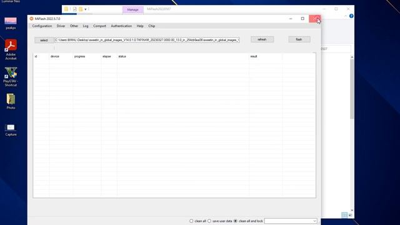Click the MiFlash app icon in title bar
Viewport: 400px width, 225px height.
tap(31, 19)
